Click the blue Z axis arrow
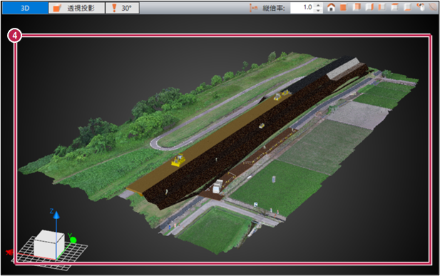Image resolution: width=440 pixels, height=276 pixels. pos(56,215)
